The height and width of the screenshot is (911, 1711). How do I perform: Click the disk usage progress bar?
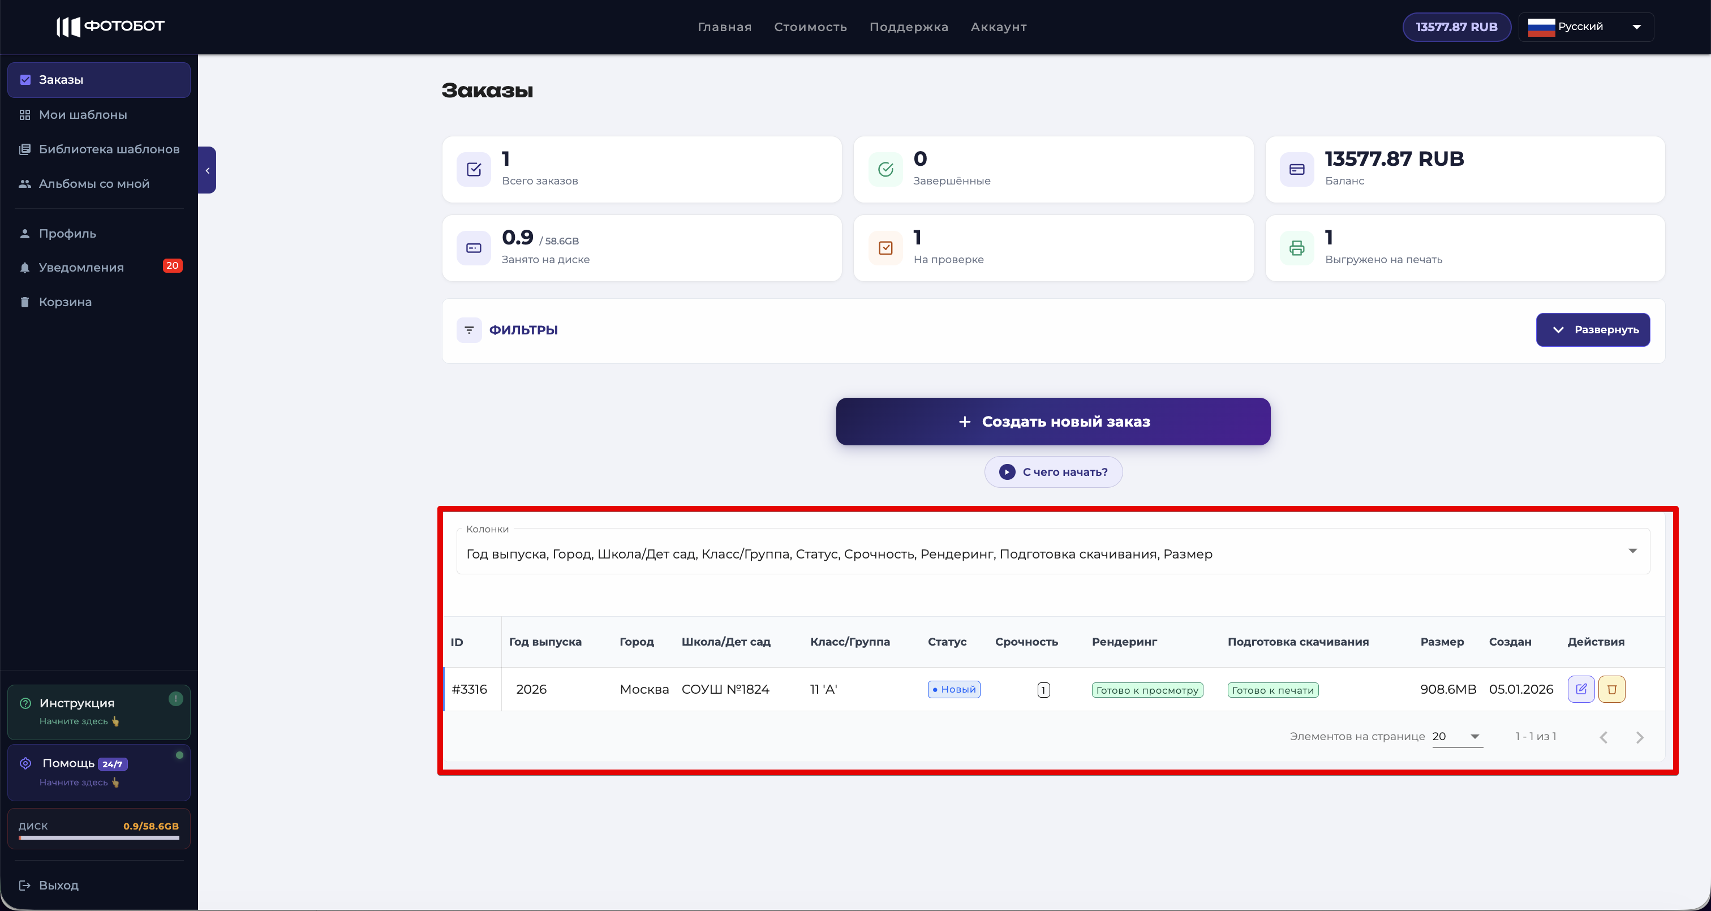click(99, 837)
